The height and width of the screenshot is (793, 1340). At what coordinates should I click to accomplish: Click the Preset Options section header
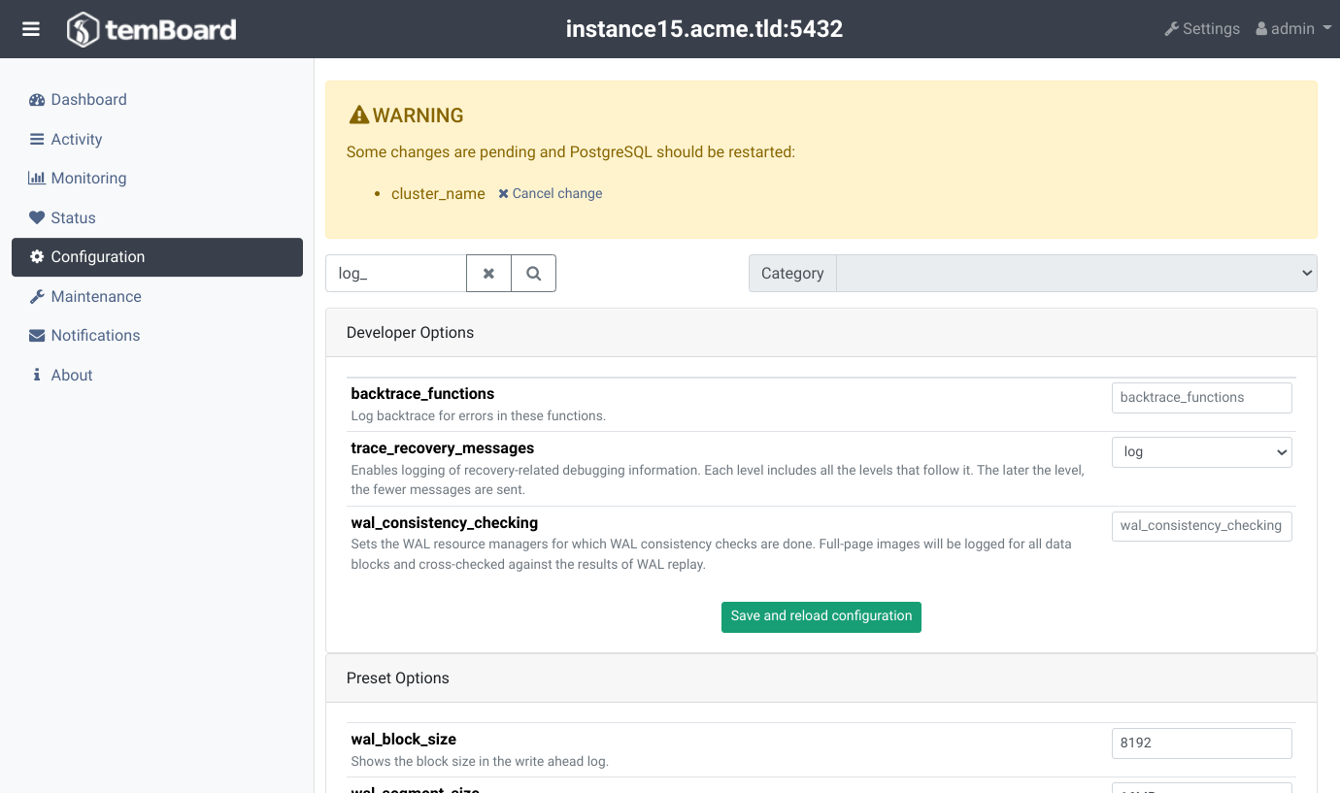pos(821,678)
